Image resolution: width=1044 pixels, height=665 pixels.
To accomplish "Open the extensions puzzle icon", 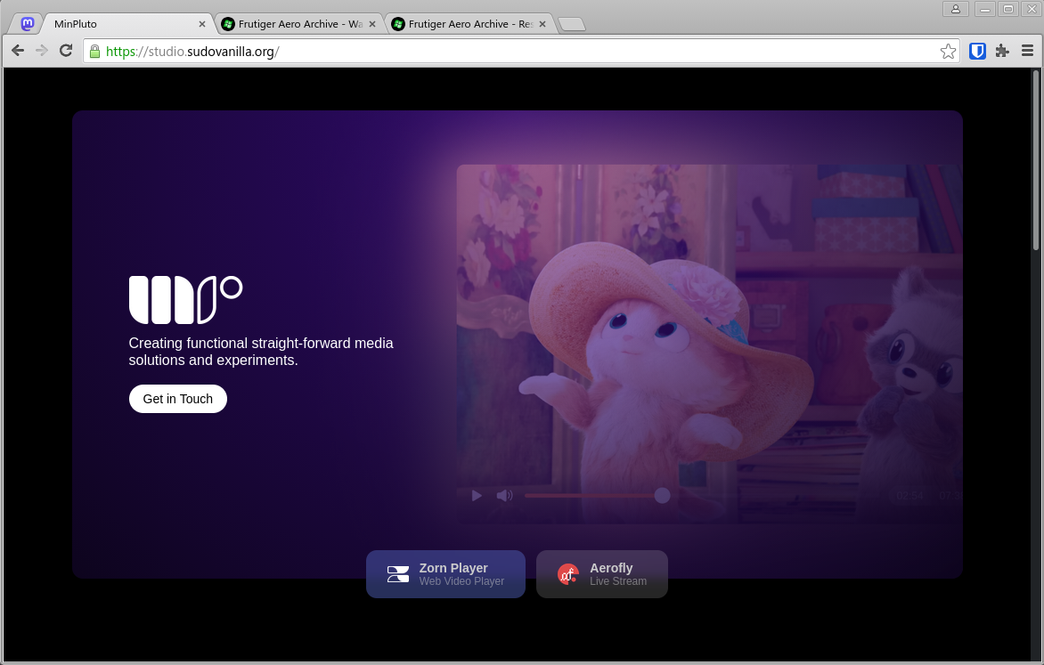I will 1002,52.
